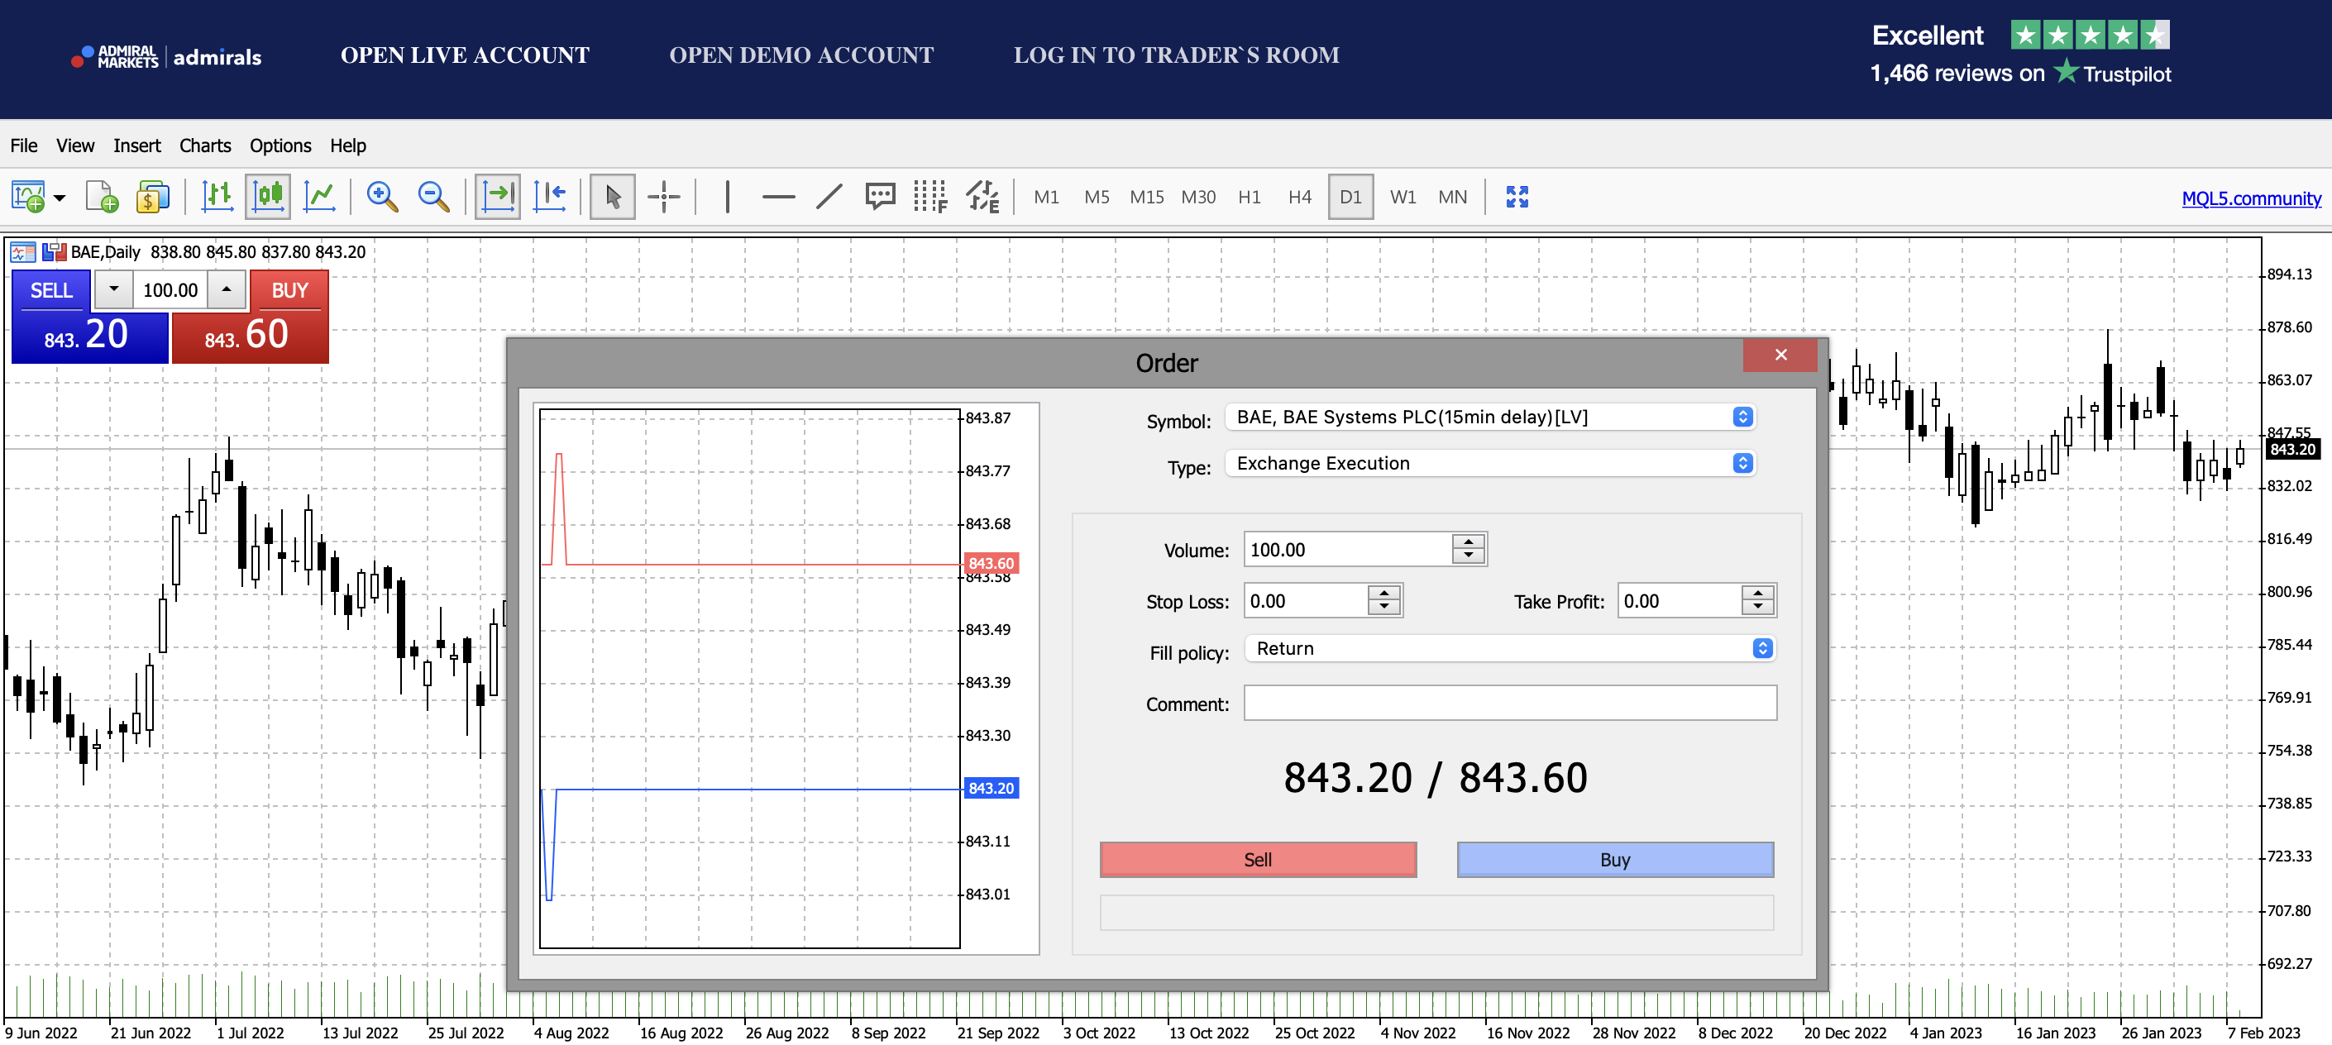Open the Insert menu
Image resolution: width=2332 pixels, height=1045 pixels.
(x=136, y=146)
